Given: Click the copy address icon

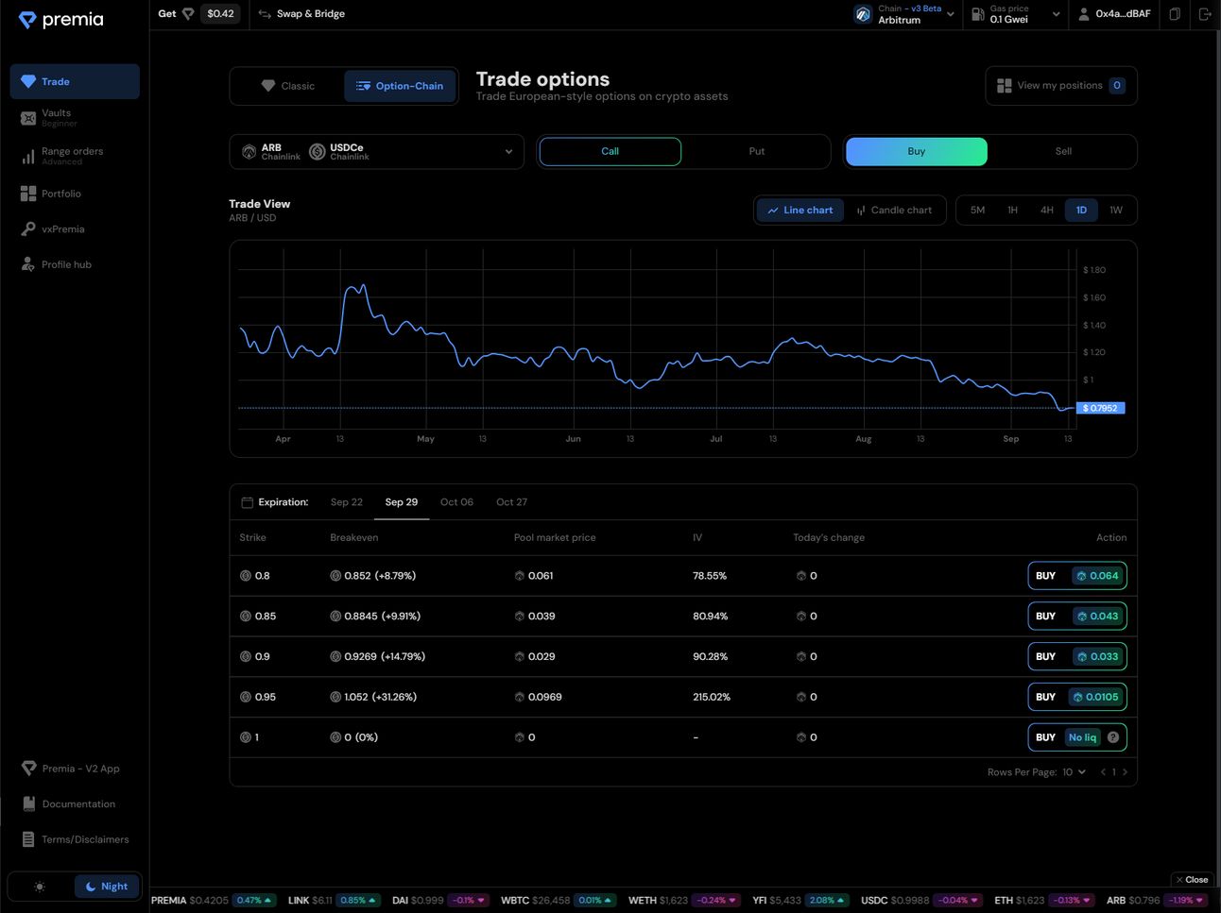Looking at the screenshot, I should pyautogui.click(x=1175, y=14).
